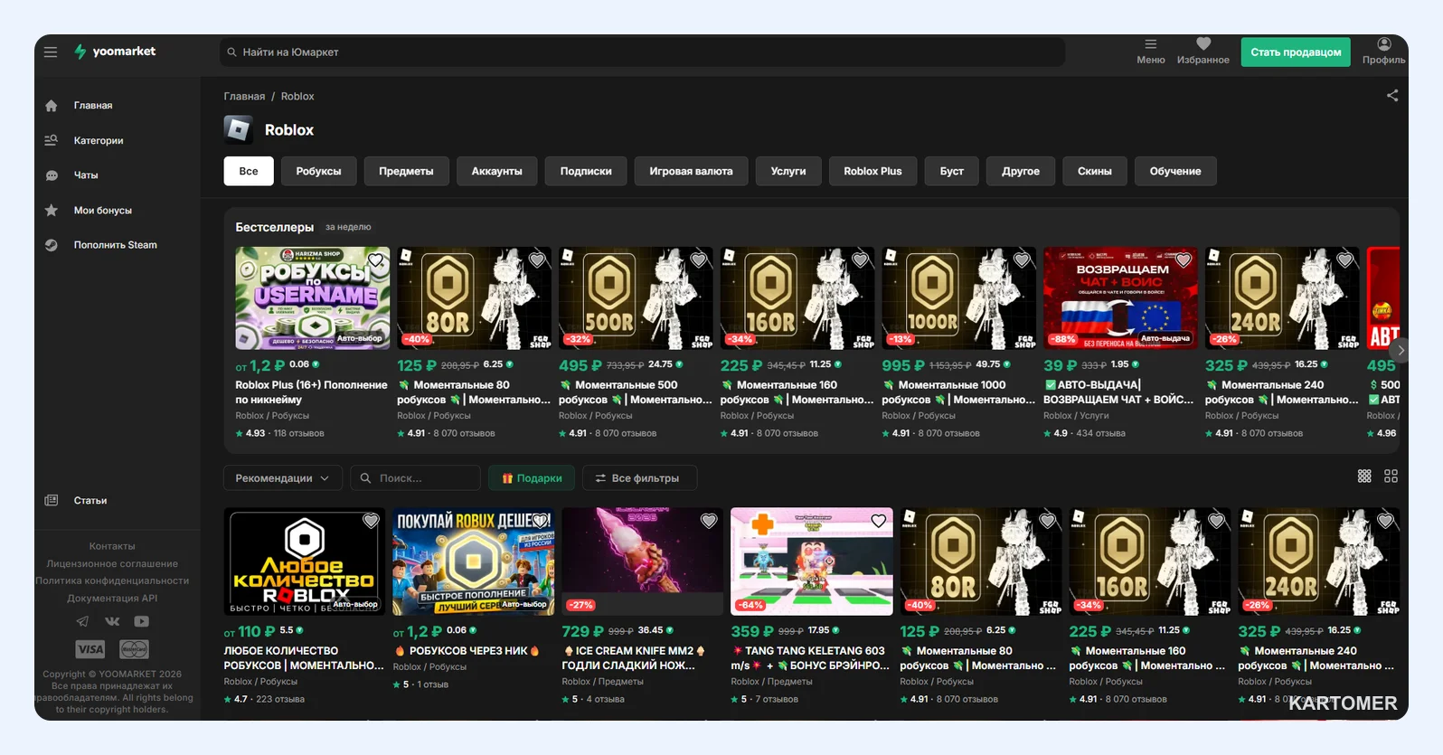Image resolution: width=1443 pixels, height=755 pixels.
Task: Favorite the Roblox Plus (16+) bestseller card
Action: (375, 260)
